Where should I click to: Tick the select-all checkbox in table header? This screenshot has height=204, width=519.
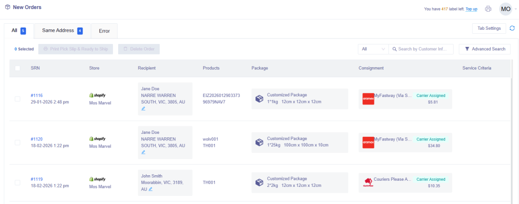pyautogui.click(x=18, y=68)
